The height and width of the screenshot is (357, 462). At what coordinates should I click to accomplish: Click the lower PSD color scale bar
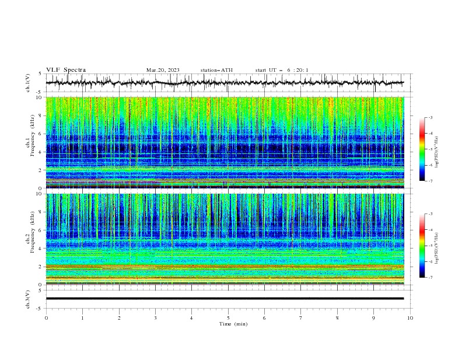(x=422, y=246)
